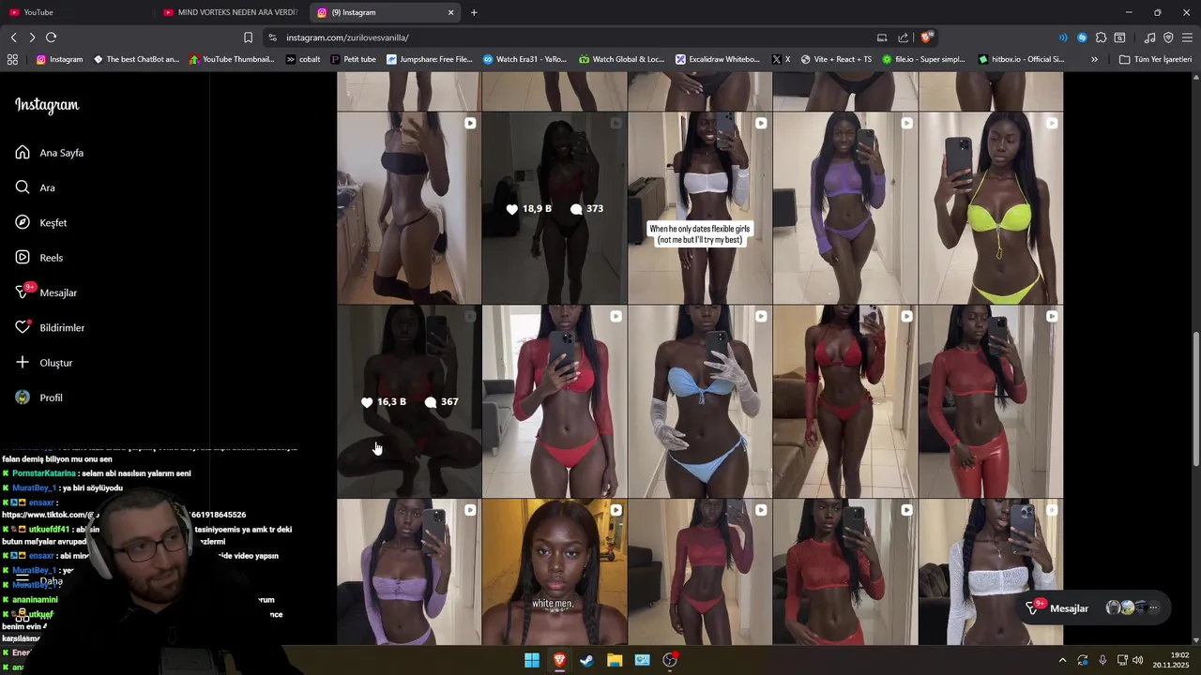Open the Instagram bookmark
Image resolution: width=1201 pixels, height=675 pixels.
coord(59,59)
